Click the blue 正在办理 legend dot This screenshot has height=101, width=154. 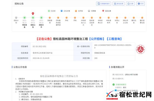point(62,11)
